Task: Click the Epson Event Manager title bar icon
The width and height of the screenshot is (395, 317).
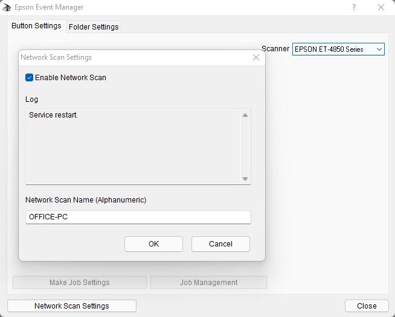Action: pos(6,7)
